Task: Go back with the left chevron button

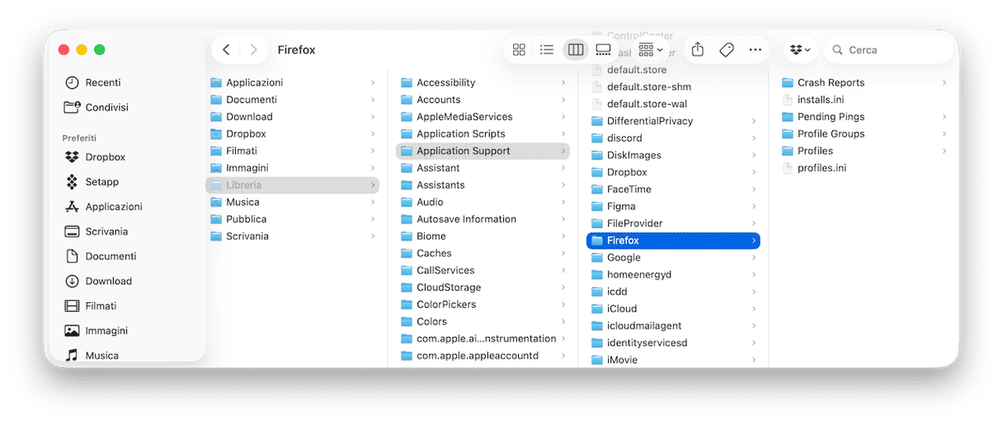Action: click(x=226, y=50)
